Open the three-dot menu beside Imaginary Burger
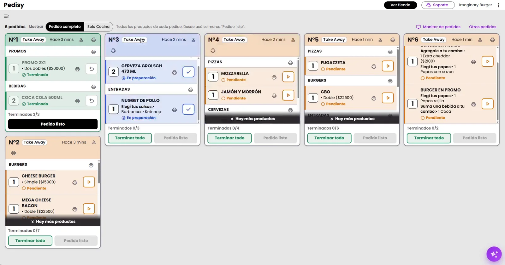This screenshot has width=505, height=265. click(x=498, y=5)
